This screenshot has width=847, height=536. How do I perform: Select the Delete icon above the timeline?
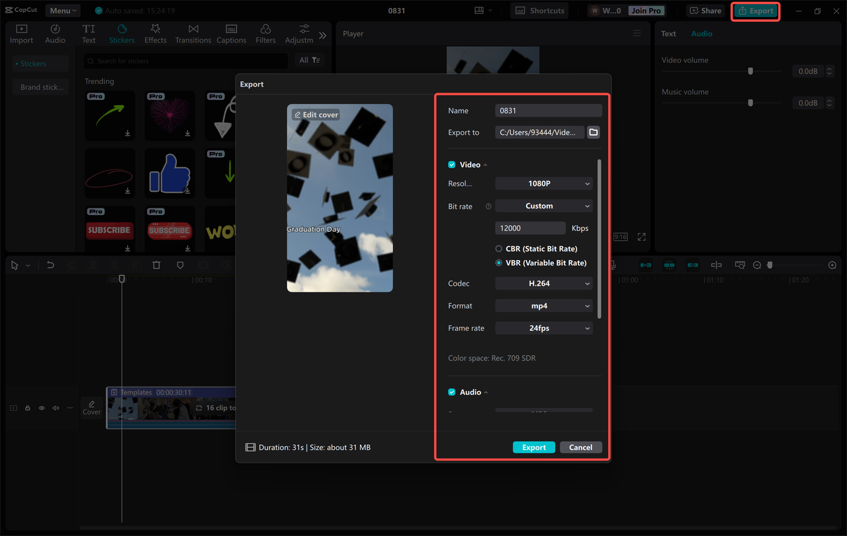click(156, 265)
